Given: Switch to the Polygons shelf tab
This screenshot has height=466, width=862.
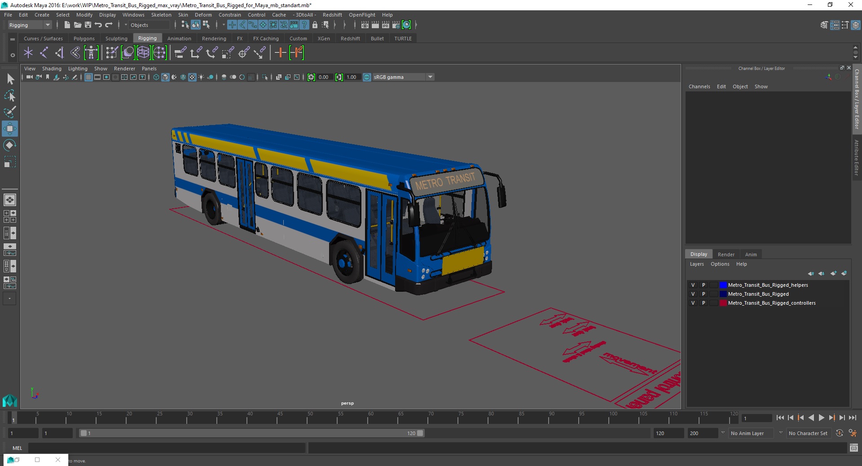Looking at the screenshot, I should point(84,39).
